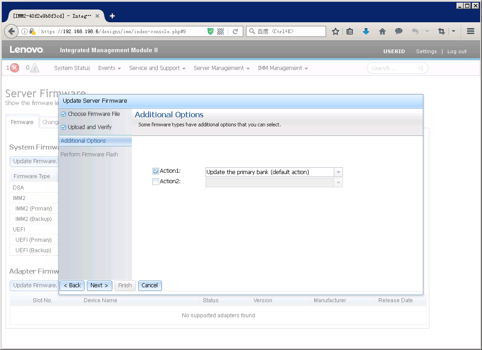The width and height of the screenshot is (482, 350).
Task: Enable the Action2 checkbox
Action: (156, 182)
